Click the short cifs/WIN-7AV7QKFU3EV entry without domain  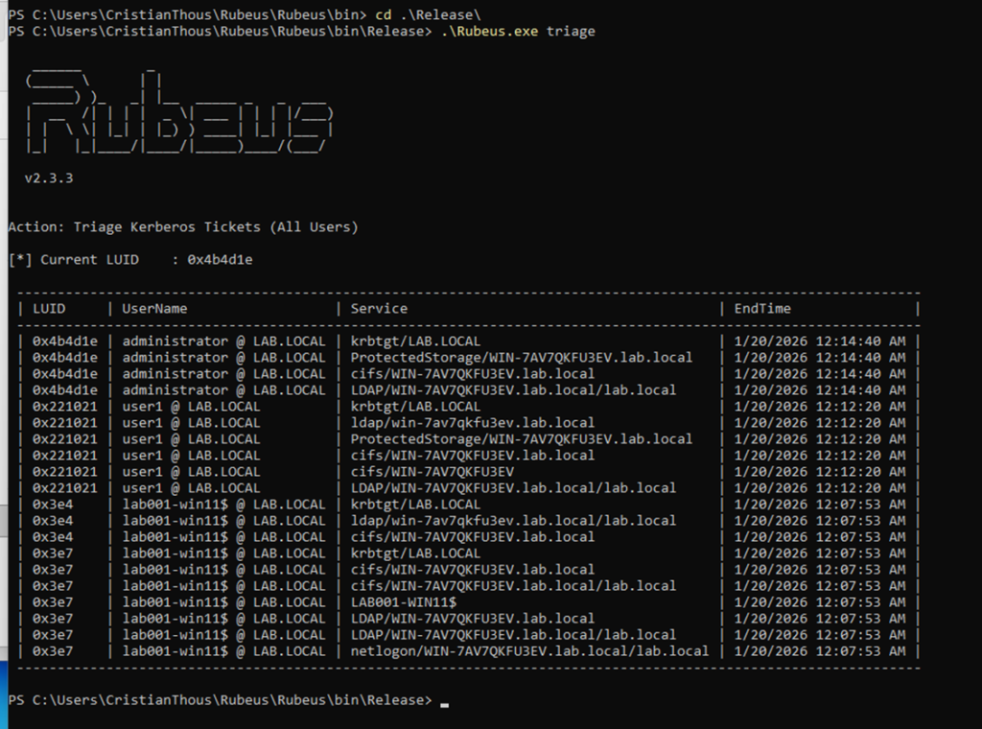coord(432,472)
